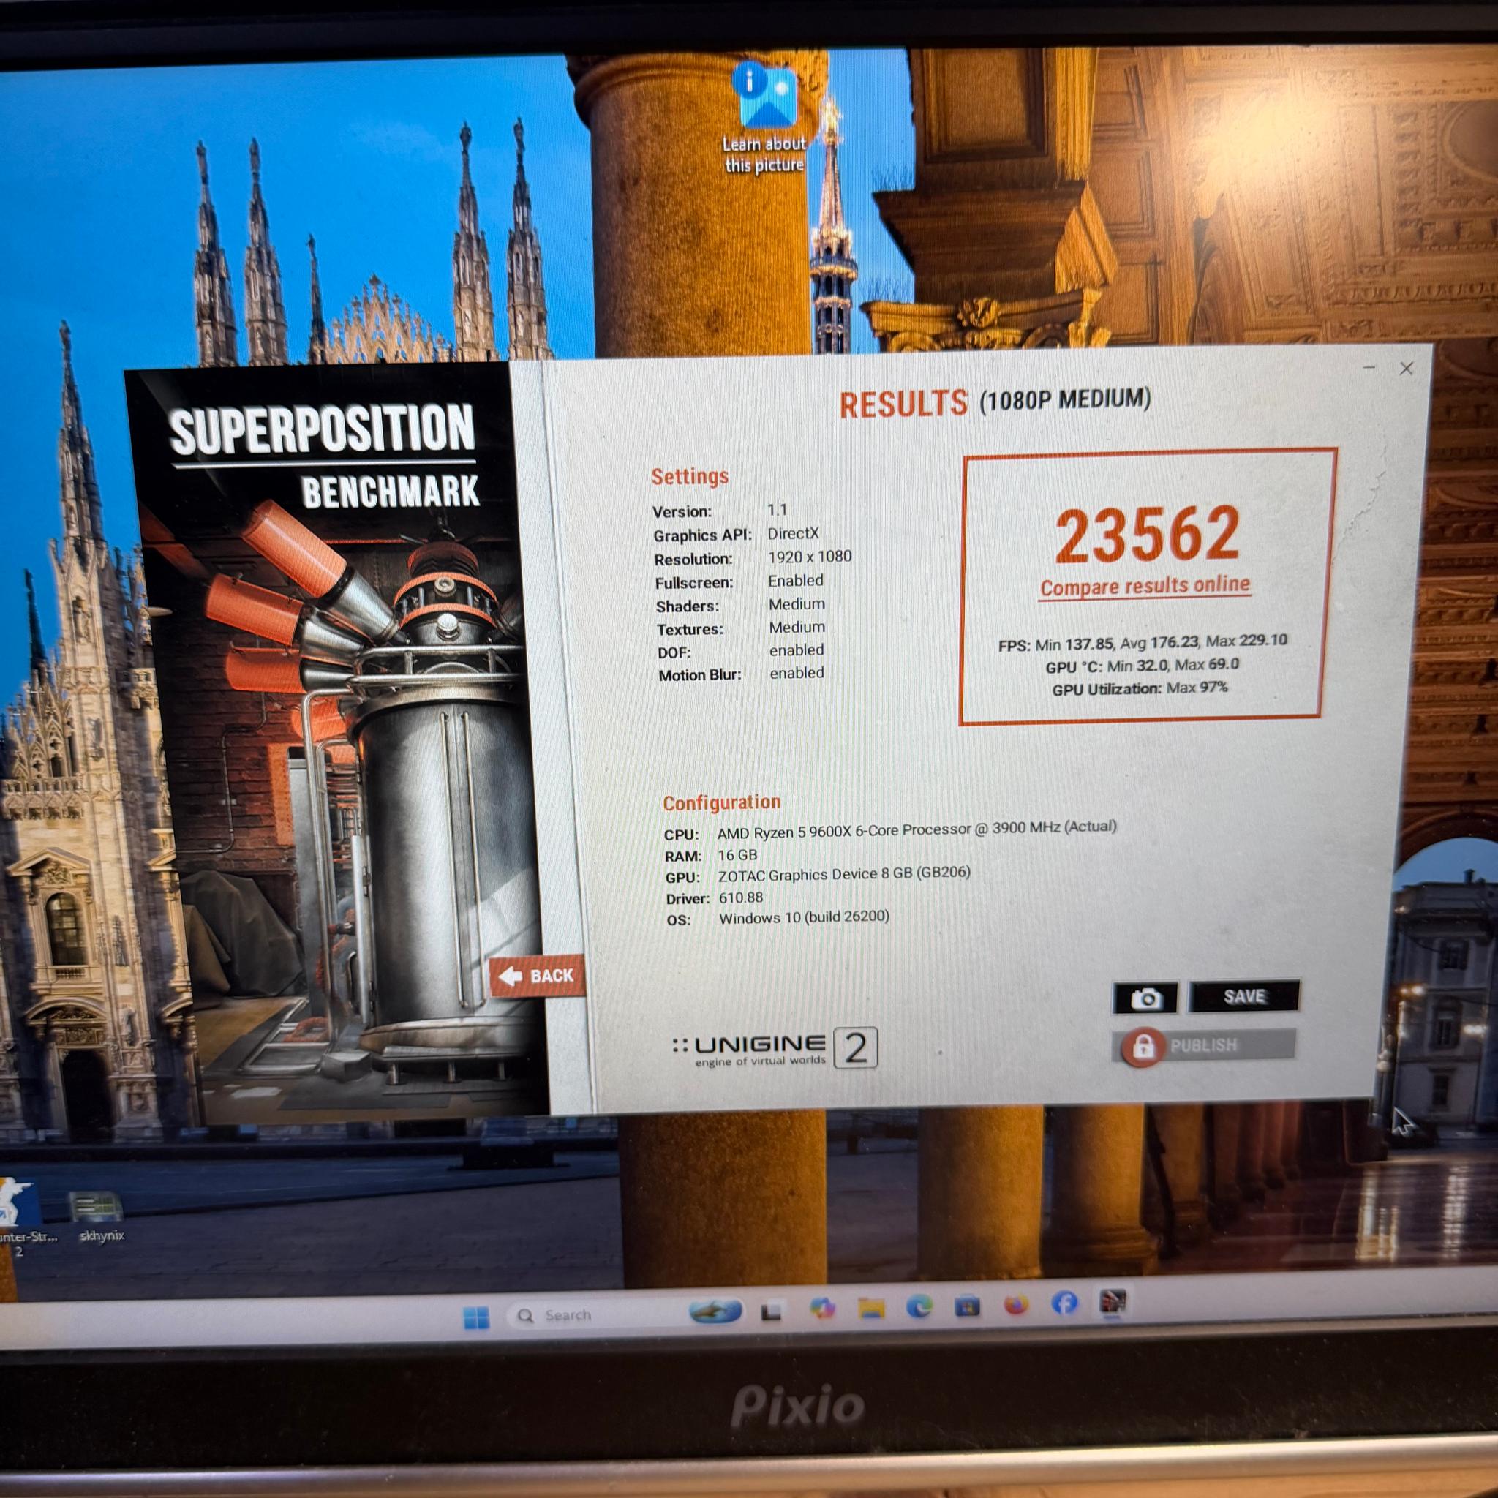This screenshot has height=1498, width=1498.
Task: Click the RAM value 16 GB
Action: click(737, 854)
